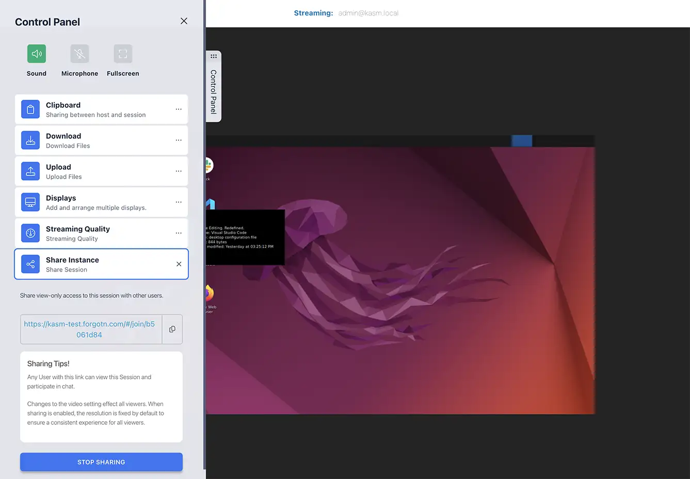Open the Displays settings icon
This screenshot has width=690, height=479.
(30, 202)
